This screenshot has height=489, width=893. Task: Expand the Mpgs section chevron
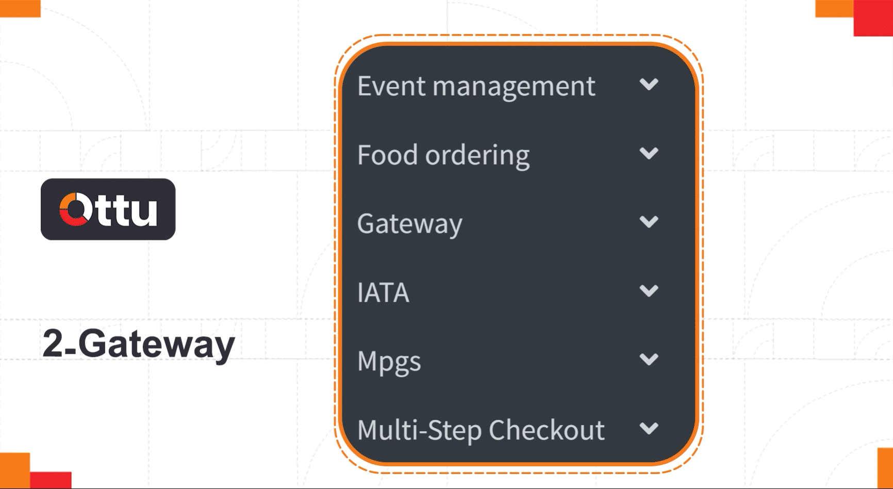649,359
